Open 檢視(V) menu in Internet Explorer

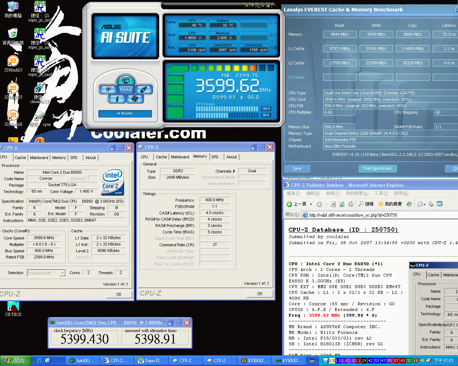tap(332, 193)
